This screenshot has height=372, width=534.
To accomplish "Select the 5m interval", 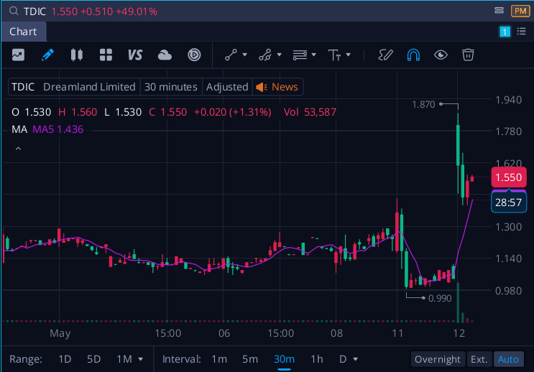I will click(250, 359).
